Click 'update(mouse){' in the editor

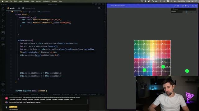[25, 40]
